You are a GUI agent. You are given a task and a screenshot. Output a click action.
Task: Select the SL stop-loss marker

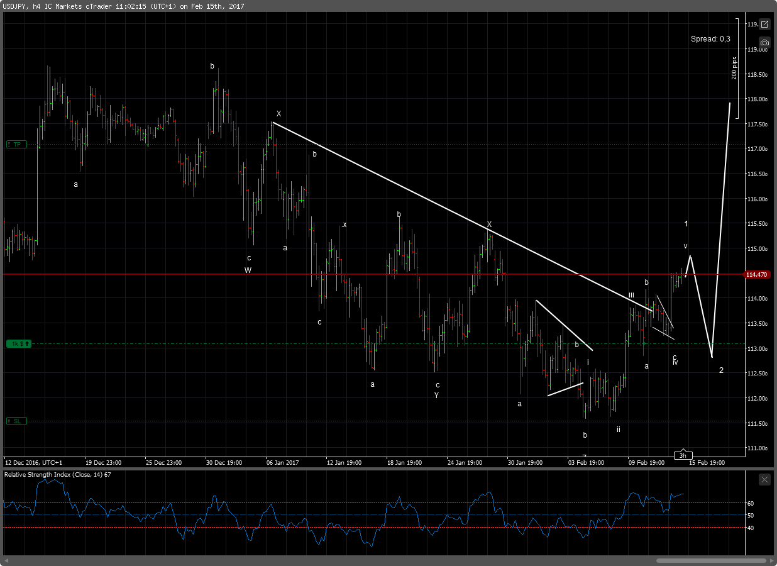[17, 421]
